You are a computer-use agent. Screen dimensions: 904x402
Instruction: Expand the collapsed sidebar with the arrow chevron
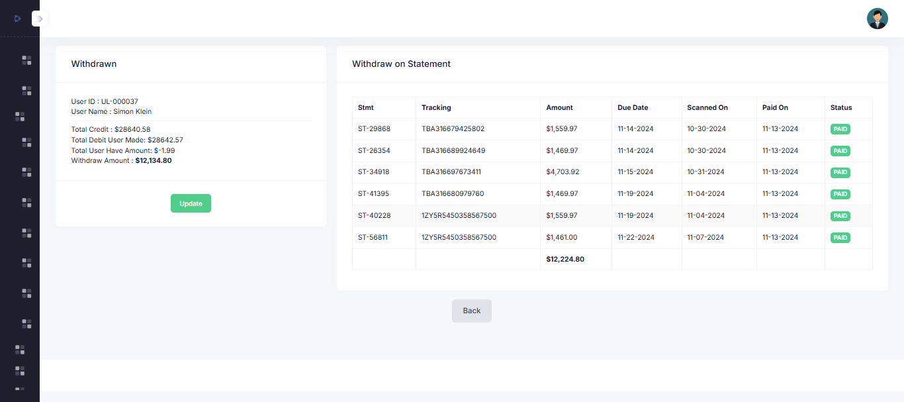pyautogui.click(x=40, y=19)
